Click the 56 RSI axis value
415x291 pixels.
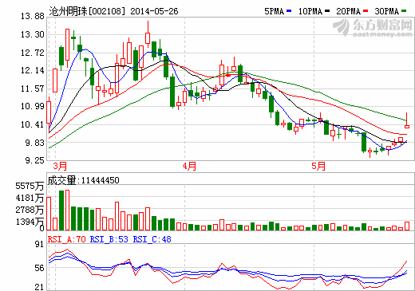pyautogui.click(x=39, y=268)
